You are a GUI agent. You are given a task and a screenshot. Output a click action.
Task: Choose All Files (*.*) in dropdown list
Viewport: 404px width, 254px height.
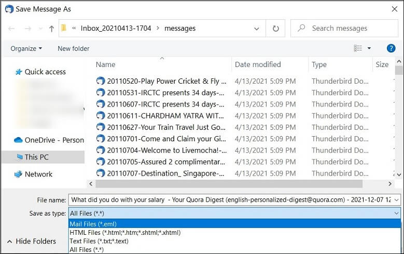[234, 249]
